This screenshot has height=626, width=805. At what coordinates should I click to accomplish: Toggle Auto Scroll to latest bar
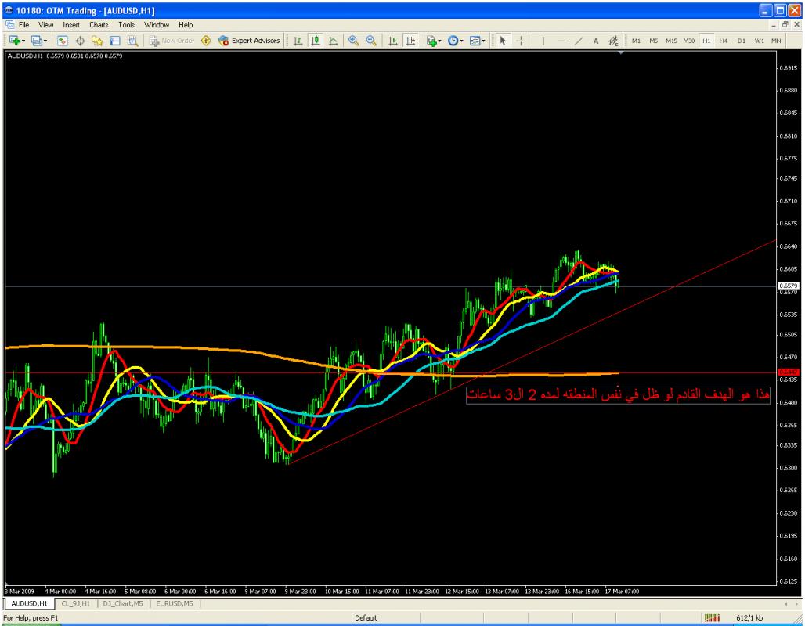tap(393, 41)
